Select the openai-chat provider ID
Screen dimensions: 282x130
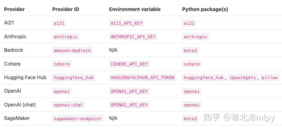point(68,105)
